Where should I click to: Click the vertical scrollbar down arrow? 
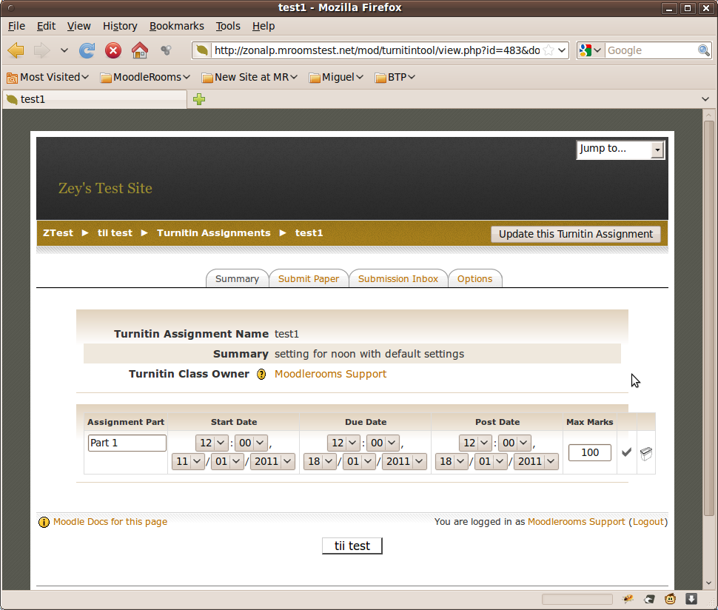point(709,583)
